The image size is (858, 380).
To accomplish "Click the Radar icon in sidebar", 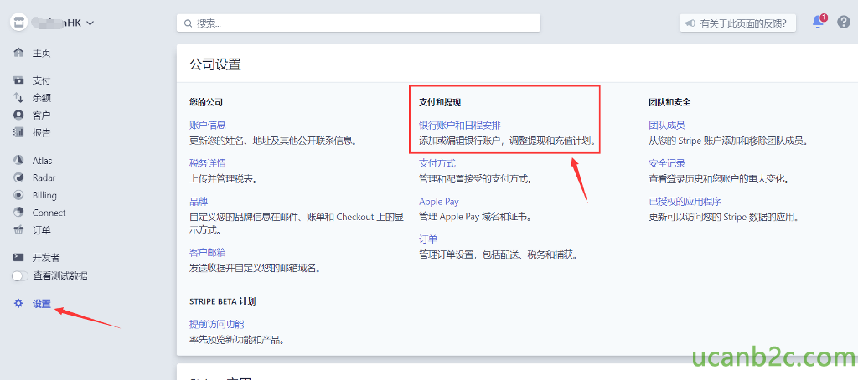I will (18, 177).
